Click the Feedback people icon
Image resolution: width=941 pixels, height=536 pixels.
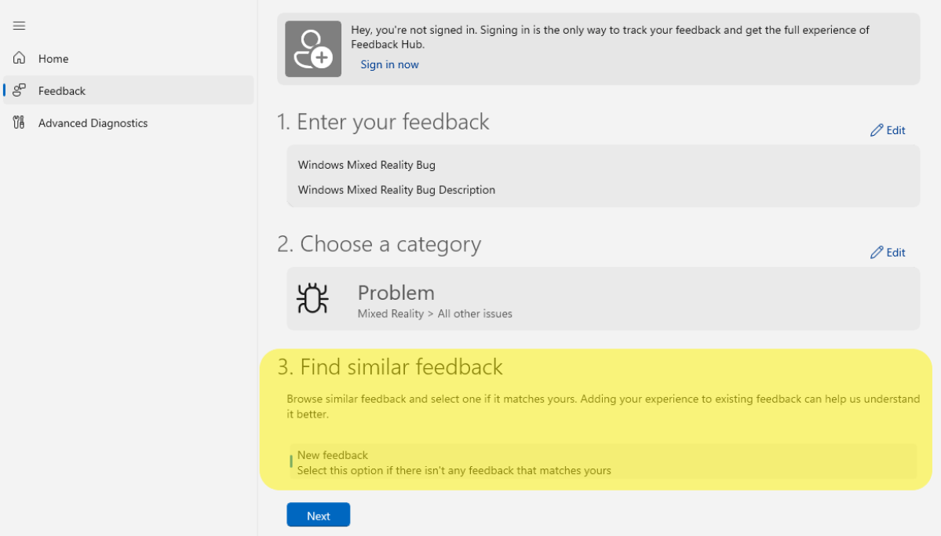point(19,90)
